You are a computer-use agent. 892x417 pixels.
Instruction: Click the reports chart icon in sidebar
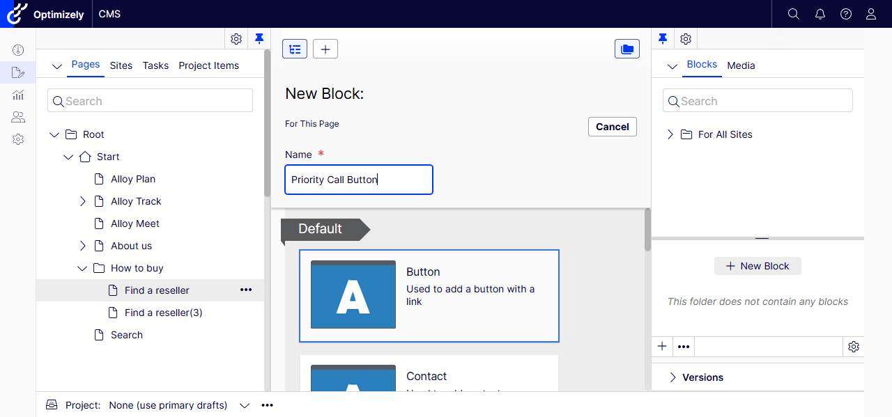[x=18, y=95]
